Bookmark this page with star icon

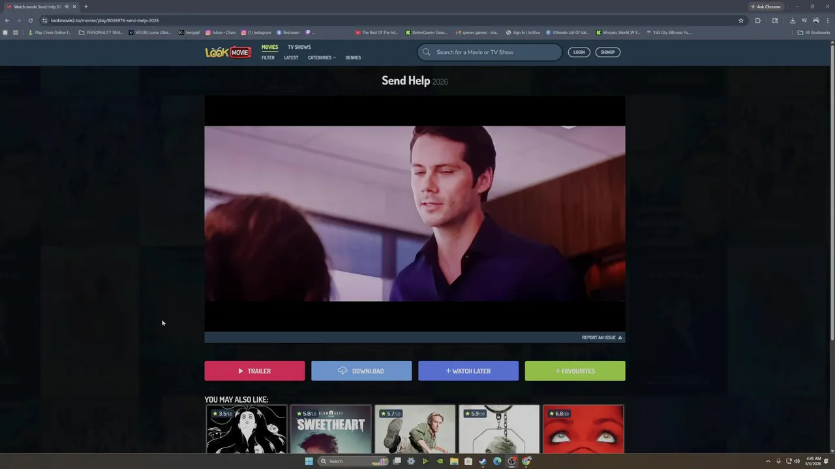(x=741, y=20)
